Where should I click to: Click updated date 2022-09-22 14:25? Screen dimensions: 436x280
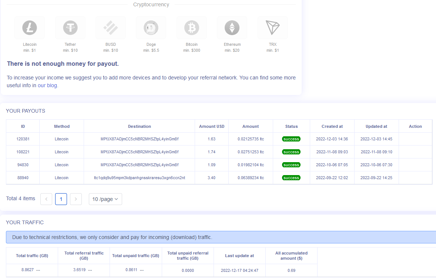pyautogui.click(x=376, y=178)
